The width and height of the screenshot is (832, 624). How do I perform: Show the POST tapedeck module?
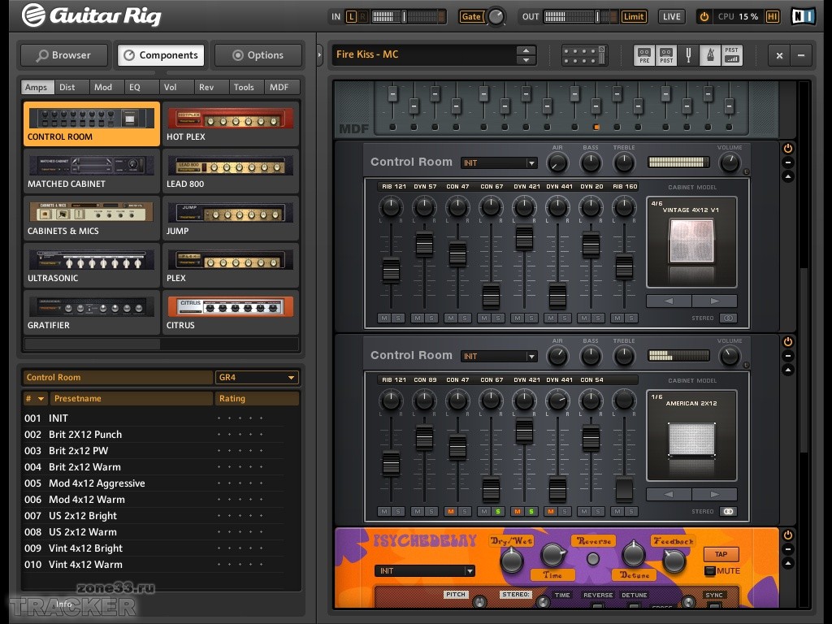[666, 54]
